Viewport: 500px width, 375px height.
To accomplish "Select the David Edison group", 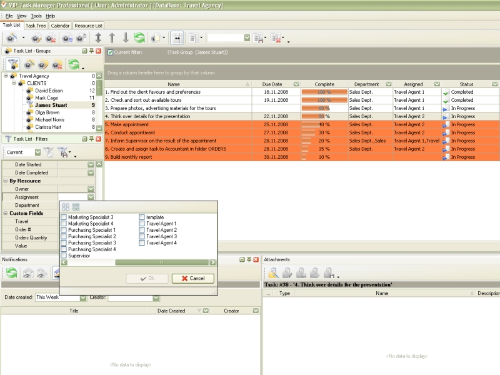I will [x=49, y=91].
